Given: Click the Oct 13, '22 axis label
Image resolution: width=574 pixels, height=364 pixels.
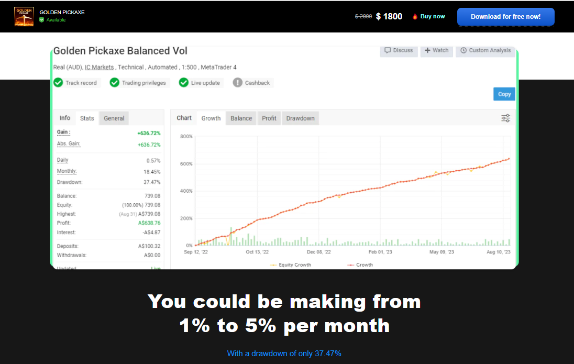Looking at the screenshot, I should [257, 252].
